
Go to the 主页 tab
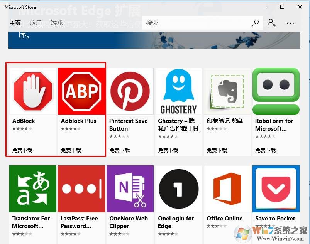point(15,23)
